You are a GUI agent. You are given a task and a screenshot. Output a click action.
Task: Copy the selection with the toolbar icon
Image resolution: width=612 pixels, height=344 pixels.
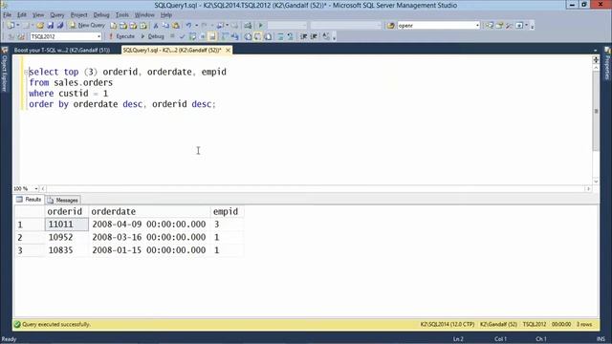165,26
